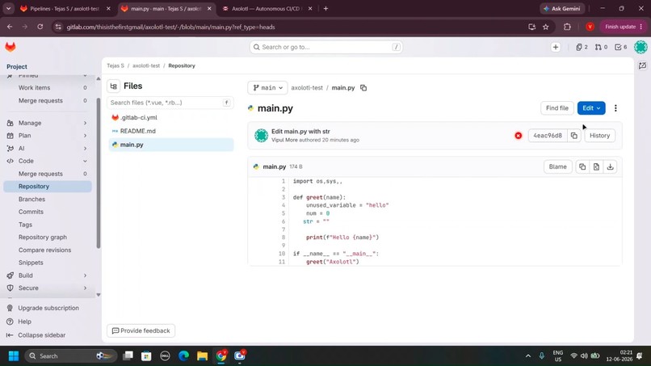Open user avatar menu in header
The image size is (651, 366).
pyautogui.click(x=640, y=47)
